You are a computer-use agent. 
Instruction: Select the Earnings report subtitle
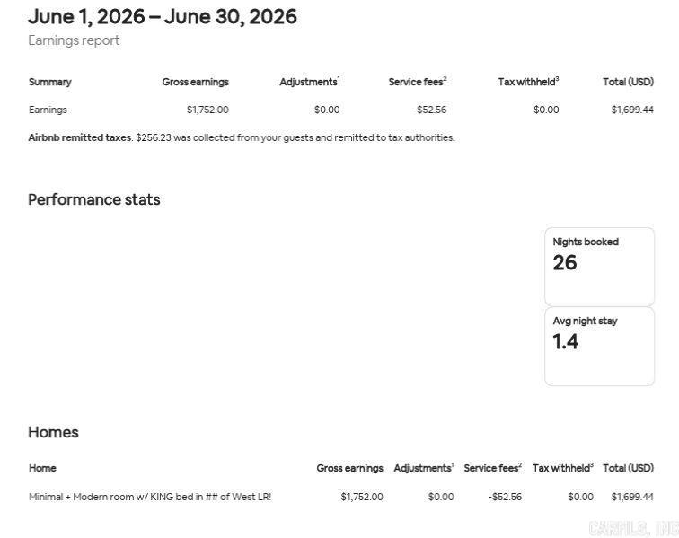point(74,40)
